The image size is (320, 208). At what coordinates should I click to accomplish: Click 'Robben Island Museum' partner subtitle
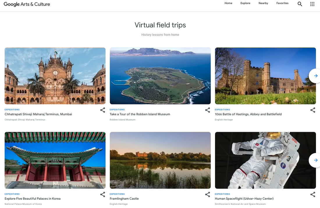click(122, 120)
